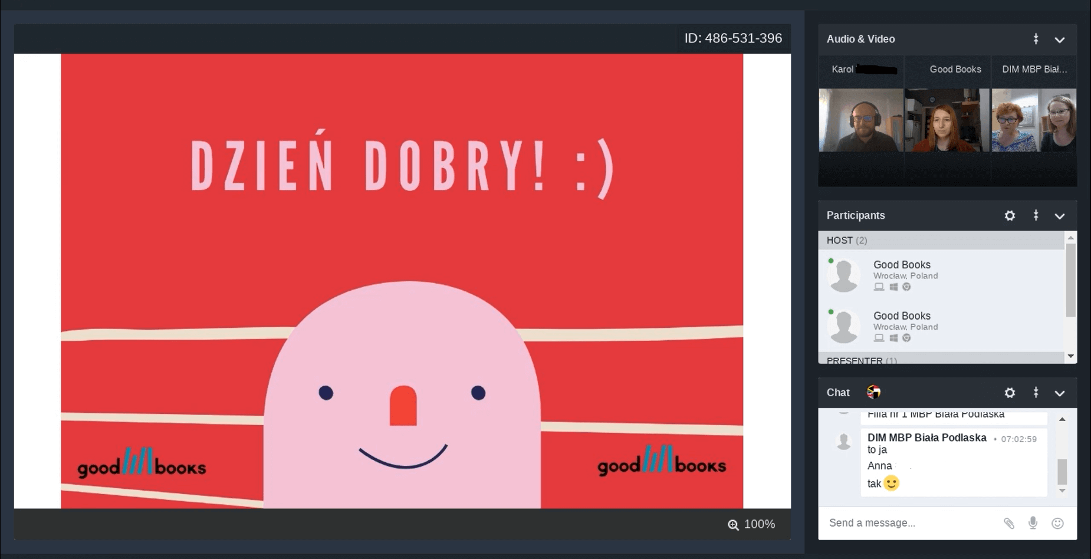1091x559 pixels.
Task: Click the Windows icon of first host
Action: (x=893, y=287)
